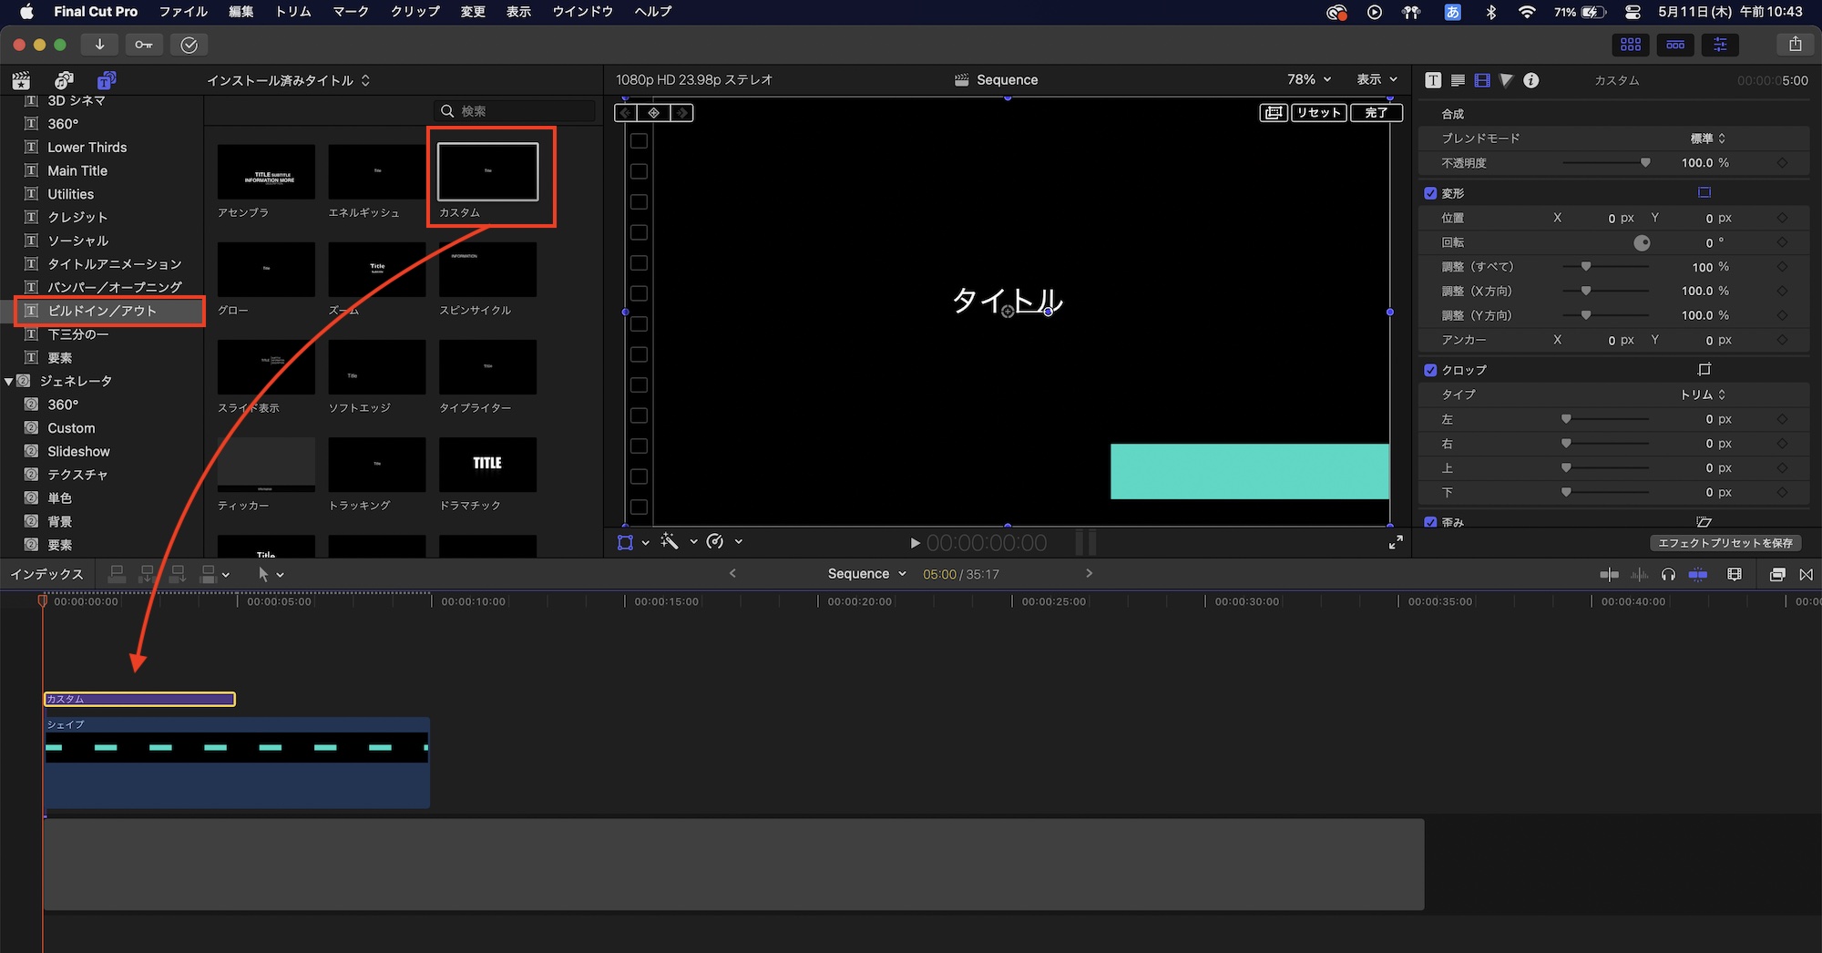Uncheck the クロップ crop checkbox
This screenshot has height=953, width=1822.
click(1430, 370)
